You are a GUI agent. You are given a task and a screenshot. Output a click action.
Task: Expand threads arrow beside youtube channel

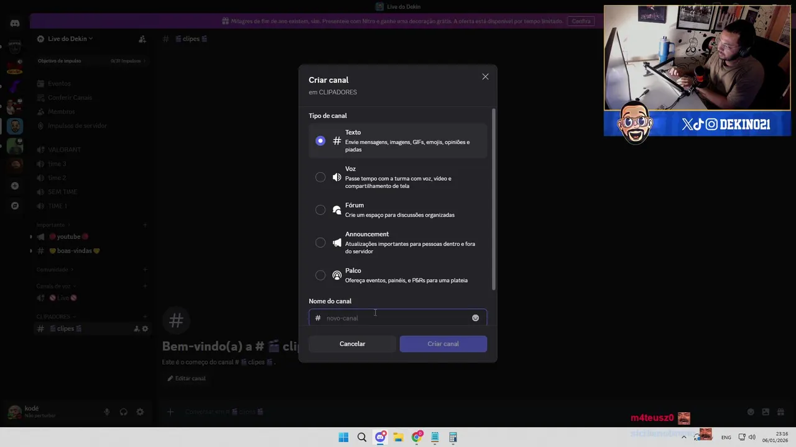31,237
